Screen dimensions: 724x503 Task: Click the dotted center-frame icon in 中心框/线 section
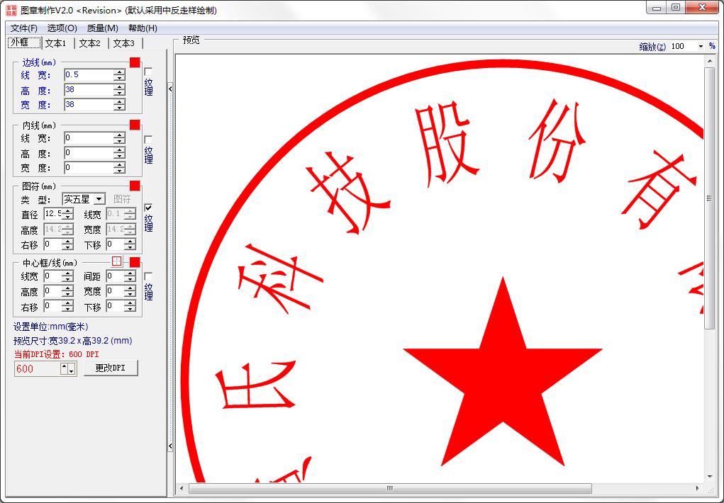tap(116, 261)
